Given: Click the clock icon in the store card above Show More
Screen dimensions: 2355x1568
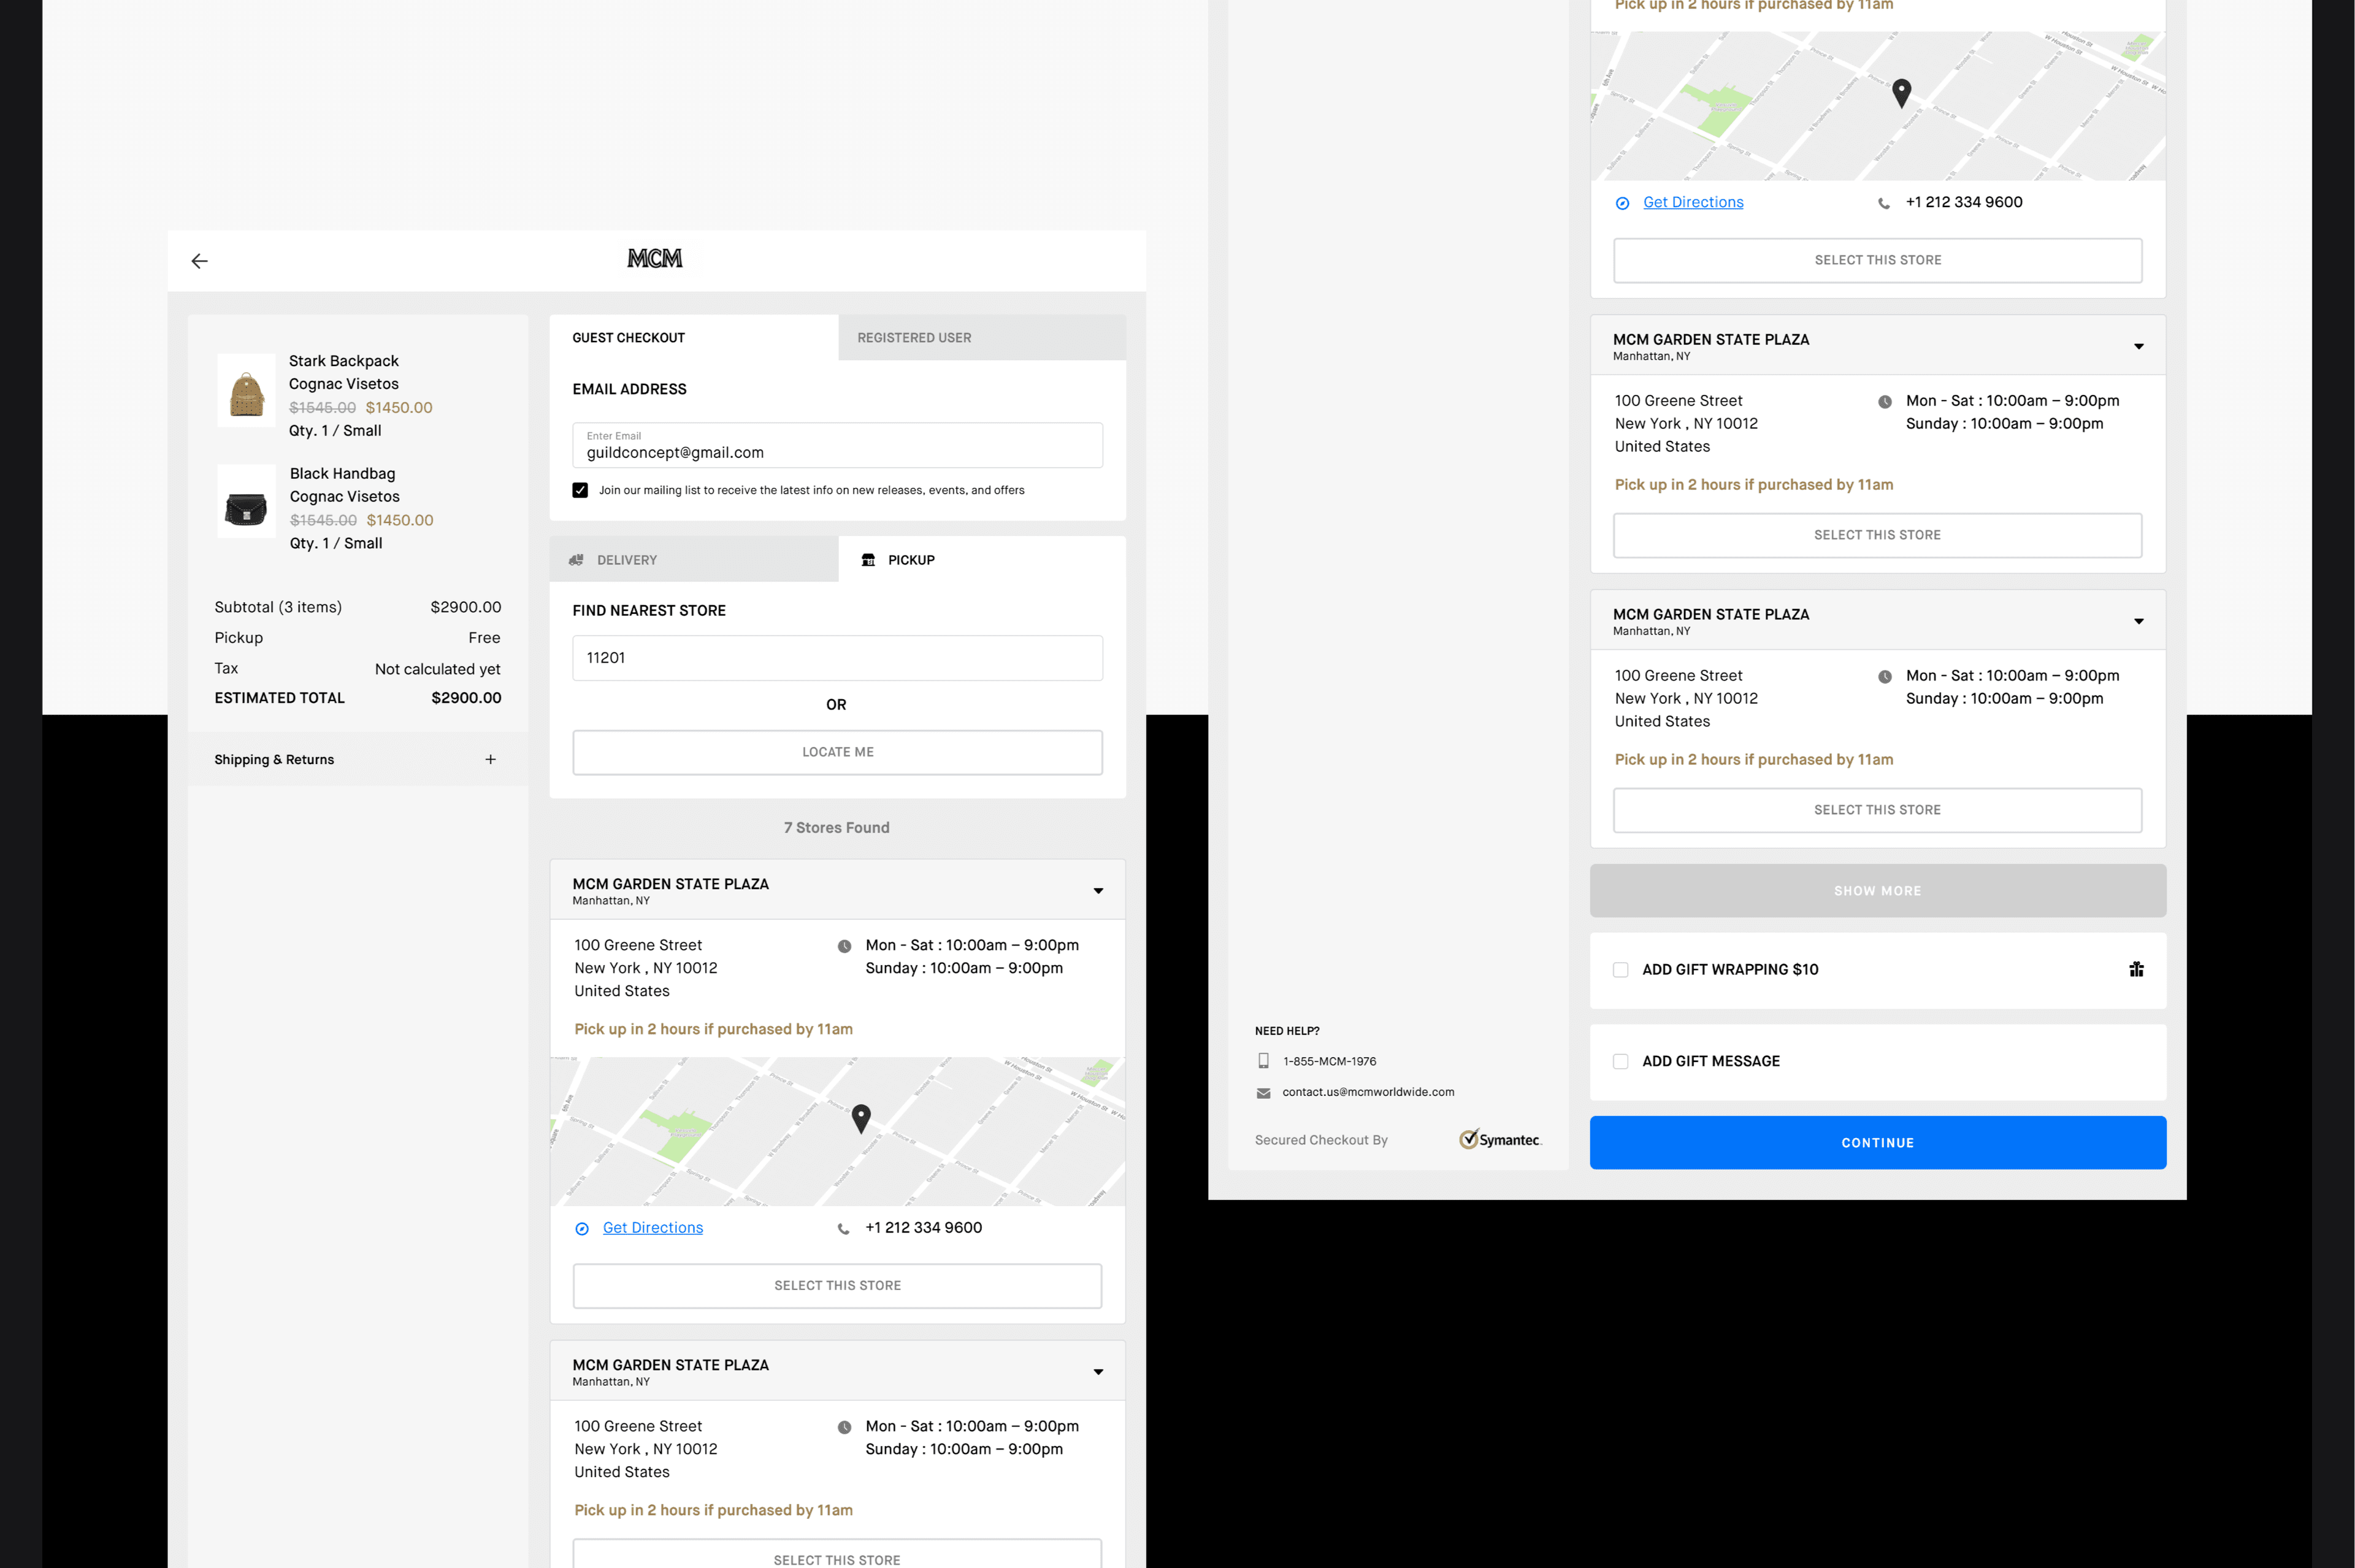Looking at the screenshot, I should click(1885, 677).
